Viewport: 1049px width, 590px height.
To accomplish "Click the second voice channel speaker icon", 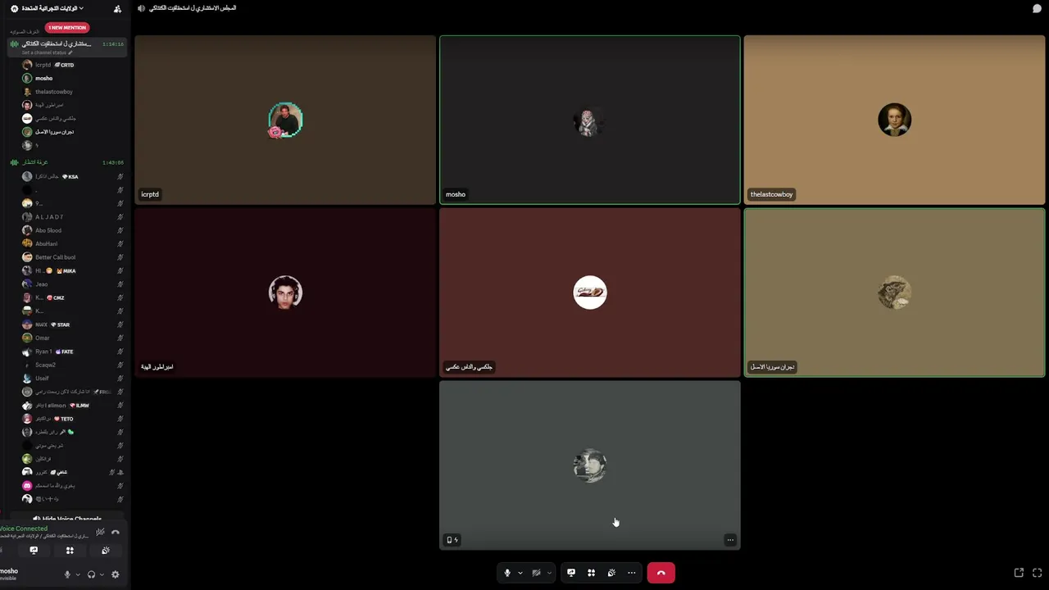I will click(14, 162).
